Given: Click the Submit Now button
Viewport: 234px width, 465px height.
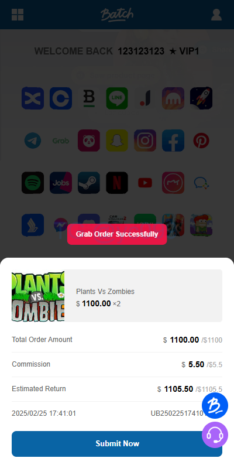Looking at the screenshot, I should point(117,444).
